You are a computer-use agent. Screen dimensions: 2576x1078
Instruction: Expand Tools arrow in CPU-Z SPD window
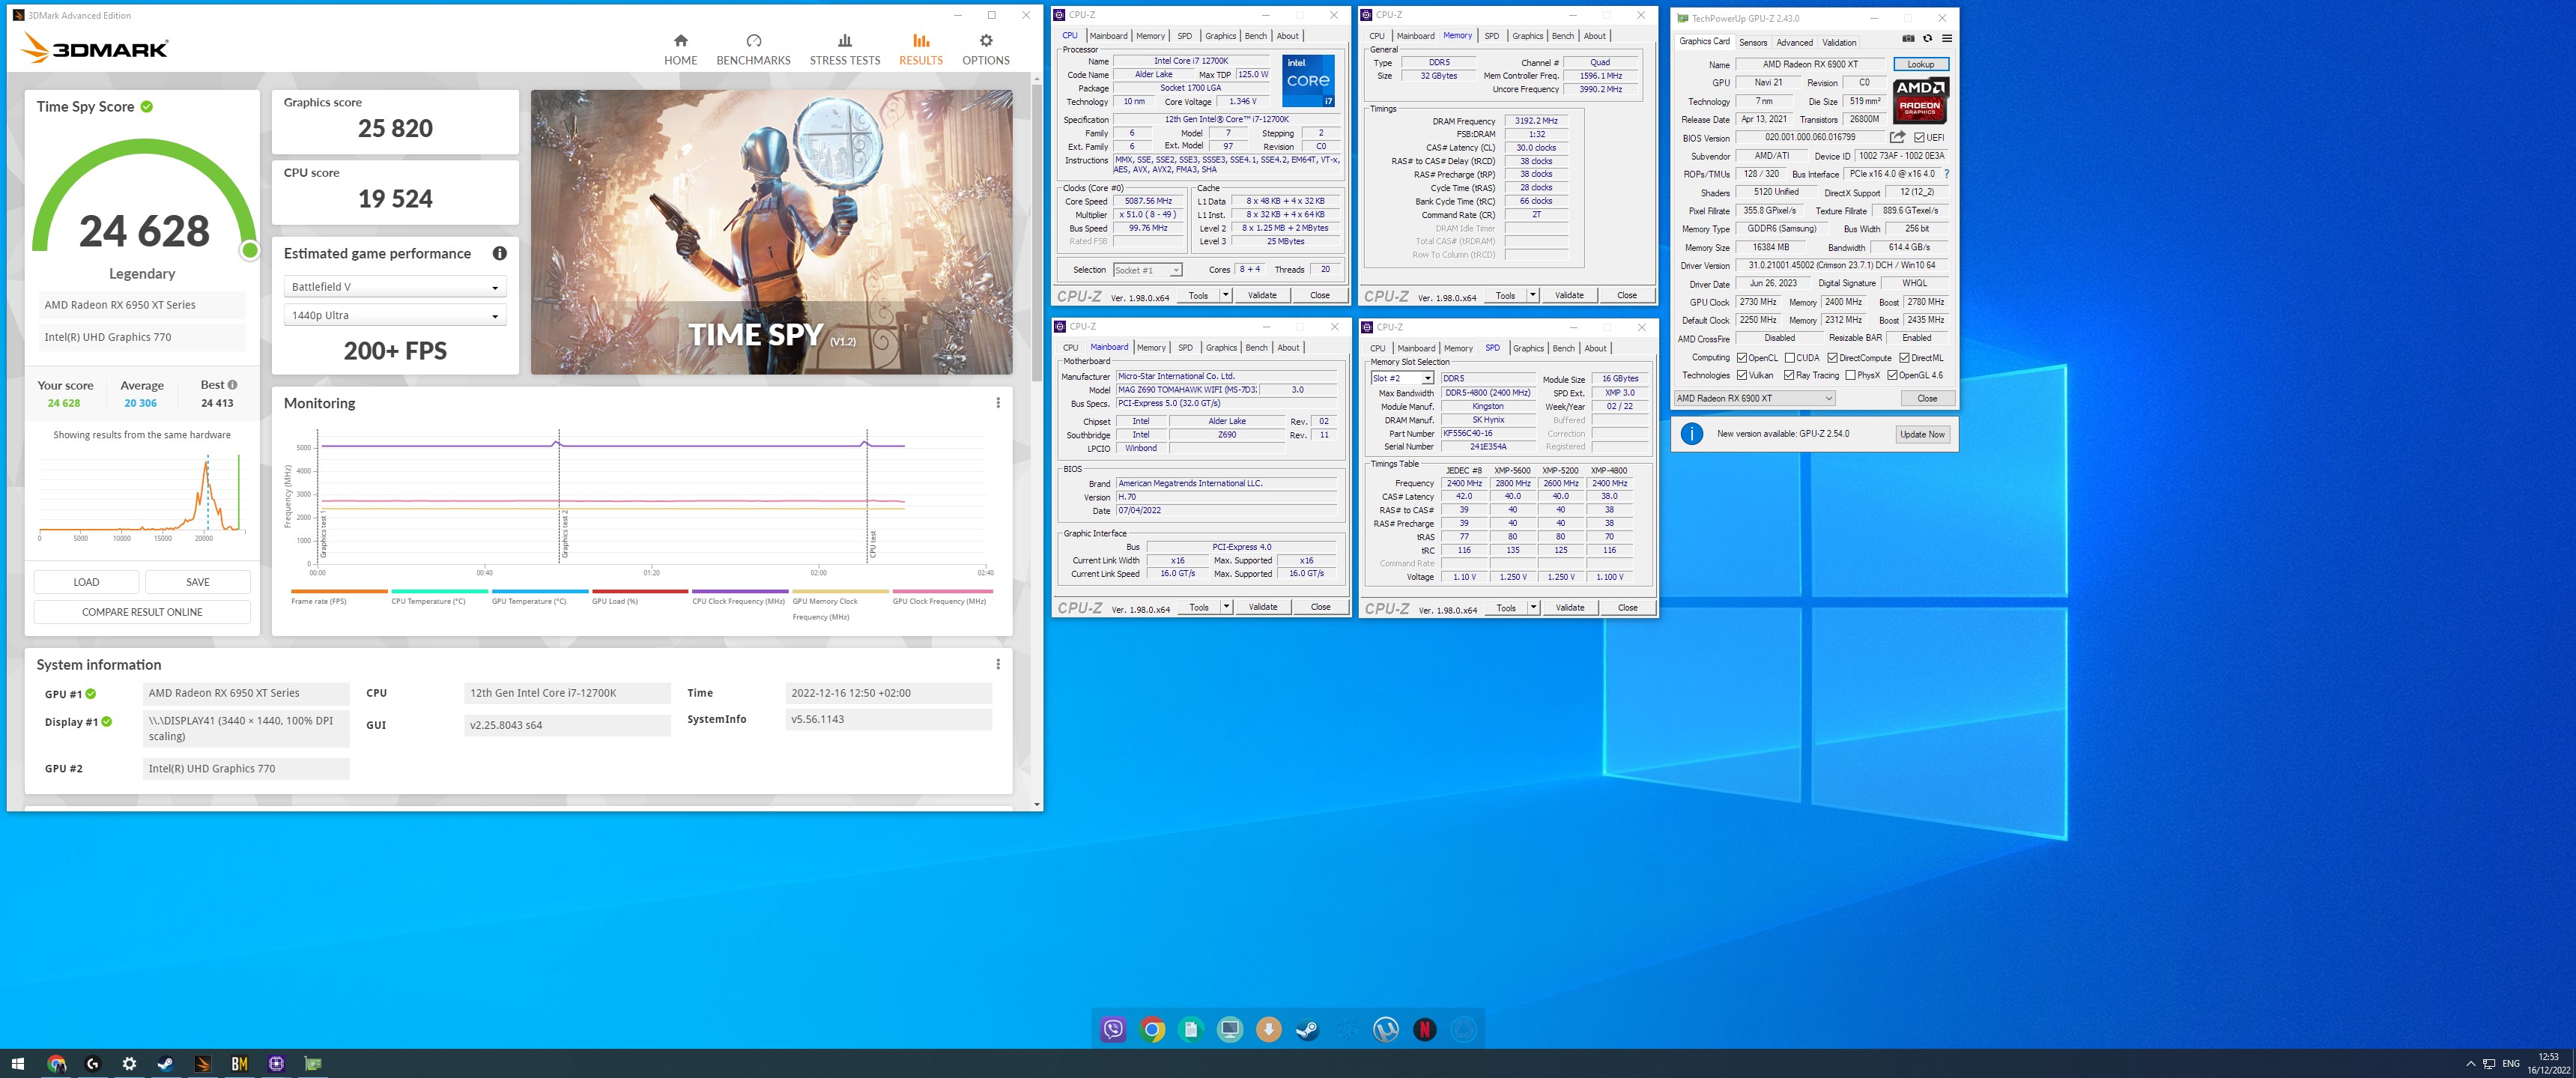pos(1533,607)
